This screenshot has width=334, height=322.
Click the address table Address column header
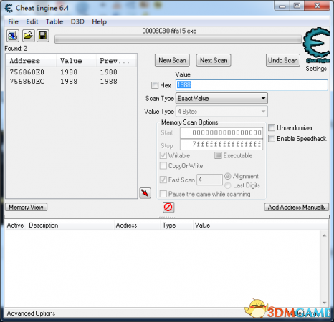coord(137,225)
